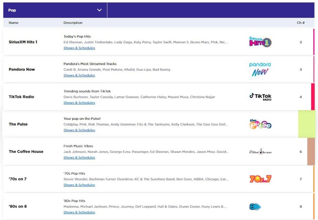Click the '80s Pop Hits description
Viewport: 318px width, 220px height.
pyautogui.click(x=74, y=201)
